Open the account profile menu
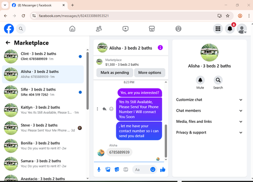This screenshot has width=253, height=182. coord(242,29)
